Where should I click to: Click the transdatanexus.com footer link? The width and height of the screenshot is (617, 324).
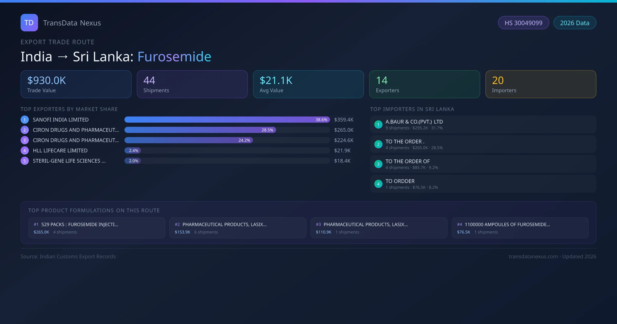click(x=533, y=256)
